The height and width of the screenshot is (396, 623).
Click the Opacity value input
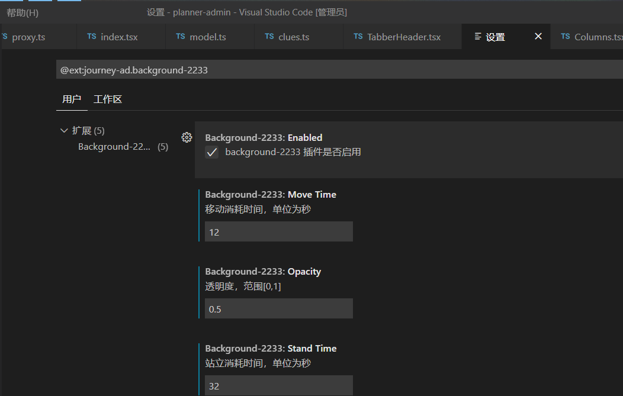pos(278,308)
